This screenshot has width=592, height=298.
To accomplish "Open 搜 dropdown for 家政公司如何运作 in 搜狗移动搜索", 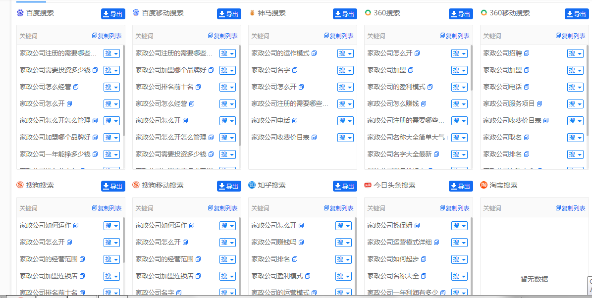I will [x=228, y=226].
